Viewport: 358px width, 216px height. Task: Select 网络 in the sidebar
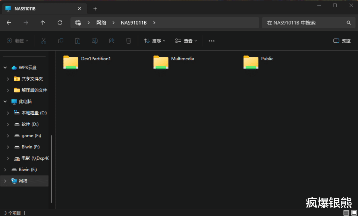23,181
